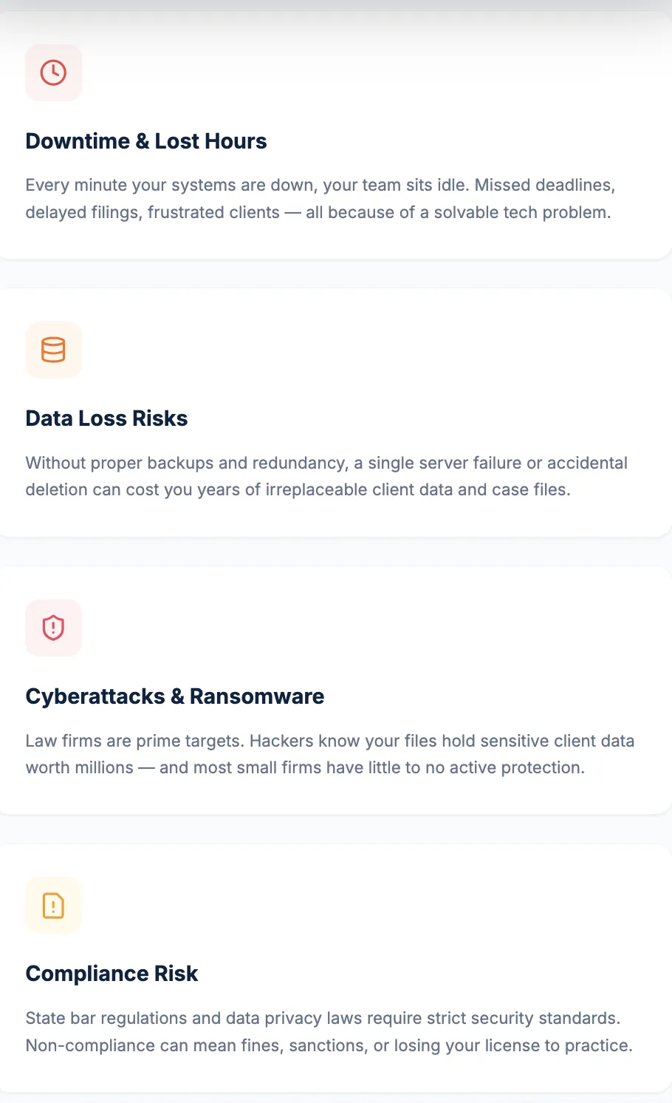Click the text 'solvable tech problem'
This screenshot has height=1103, width=672.
521,213
